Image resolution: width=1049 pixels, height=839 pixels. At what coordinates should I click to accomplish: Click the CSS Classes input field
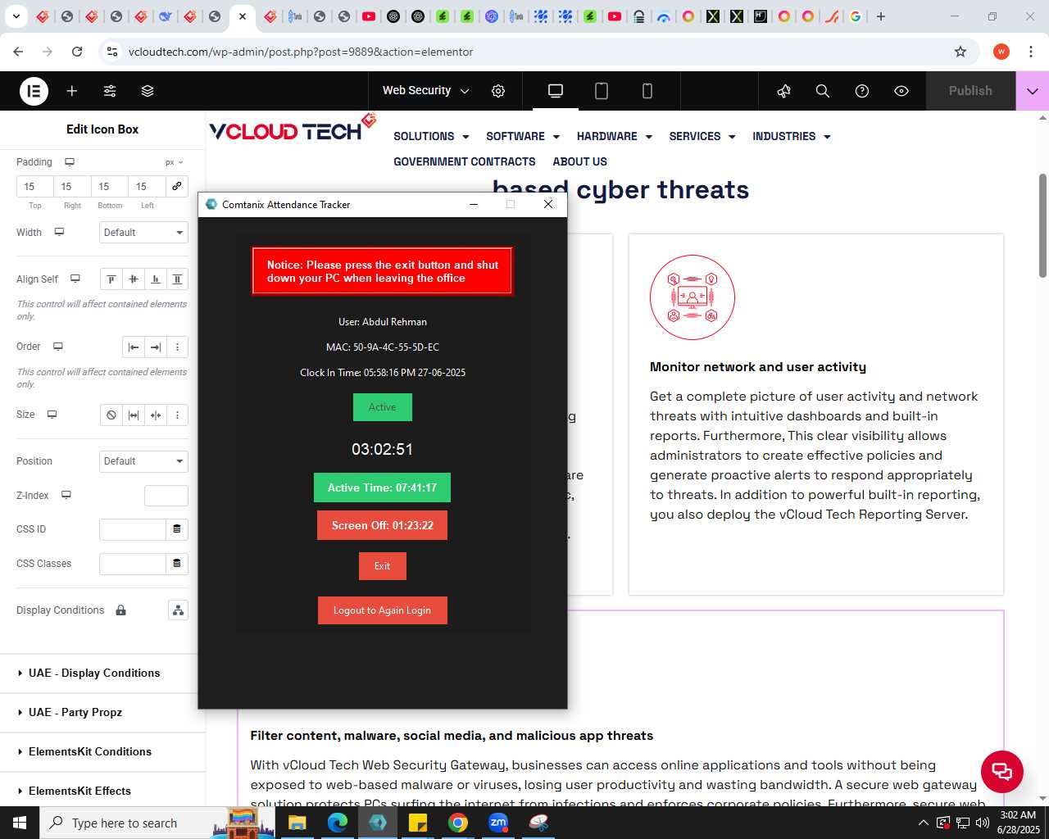[x=133, y=564]
